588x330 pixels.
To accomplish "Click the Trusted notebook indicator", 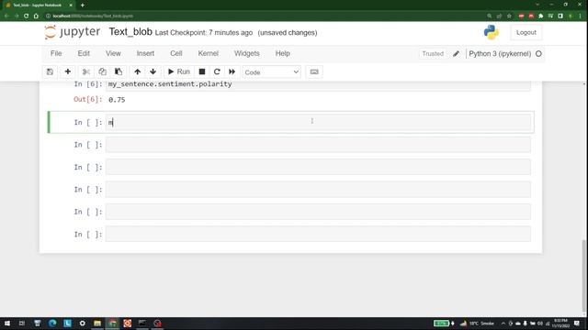I will pyautogui.click(x=433, y=54).
